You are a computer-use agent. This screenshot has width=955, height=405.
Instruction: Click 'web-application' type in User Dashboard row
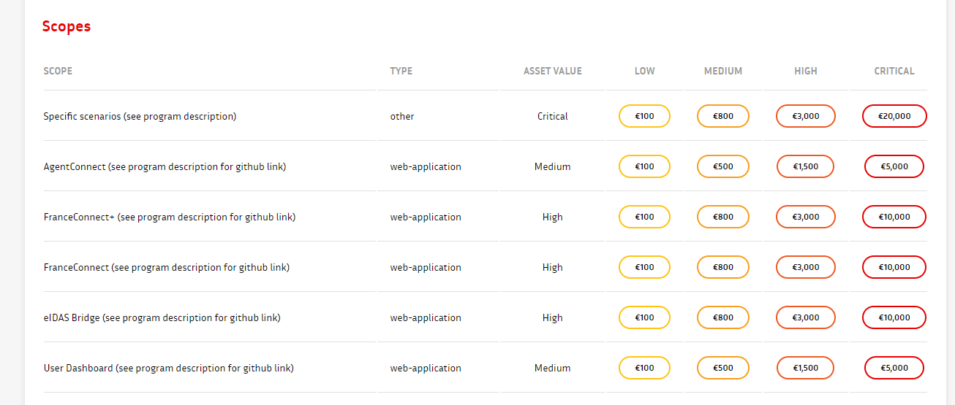(x=426, y=368)
